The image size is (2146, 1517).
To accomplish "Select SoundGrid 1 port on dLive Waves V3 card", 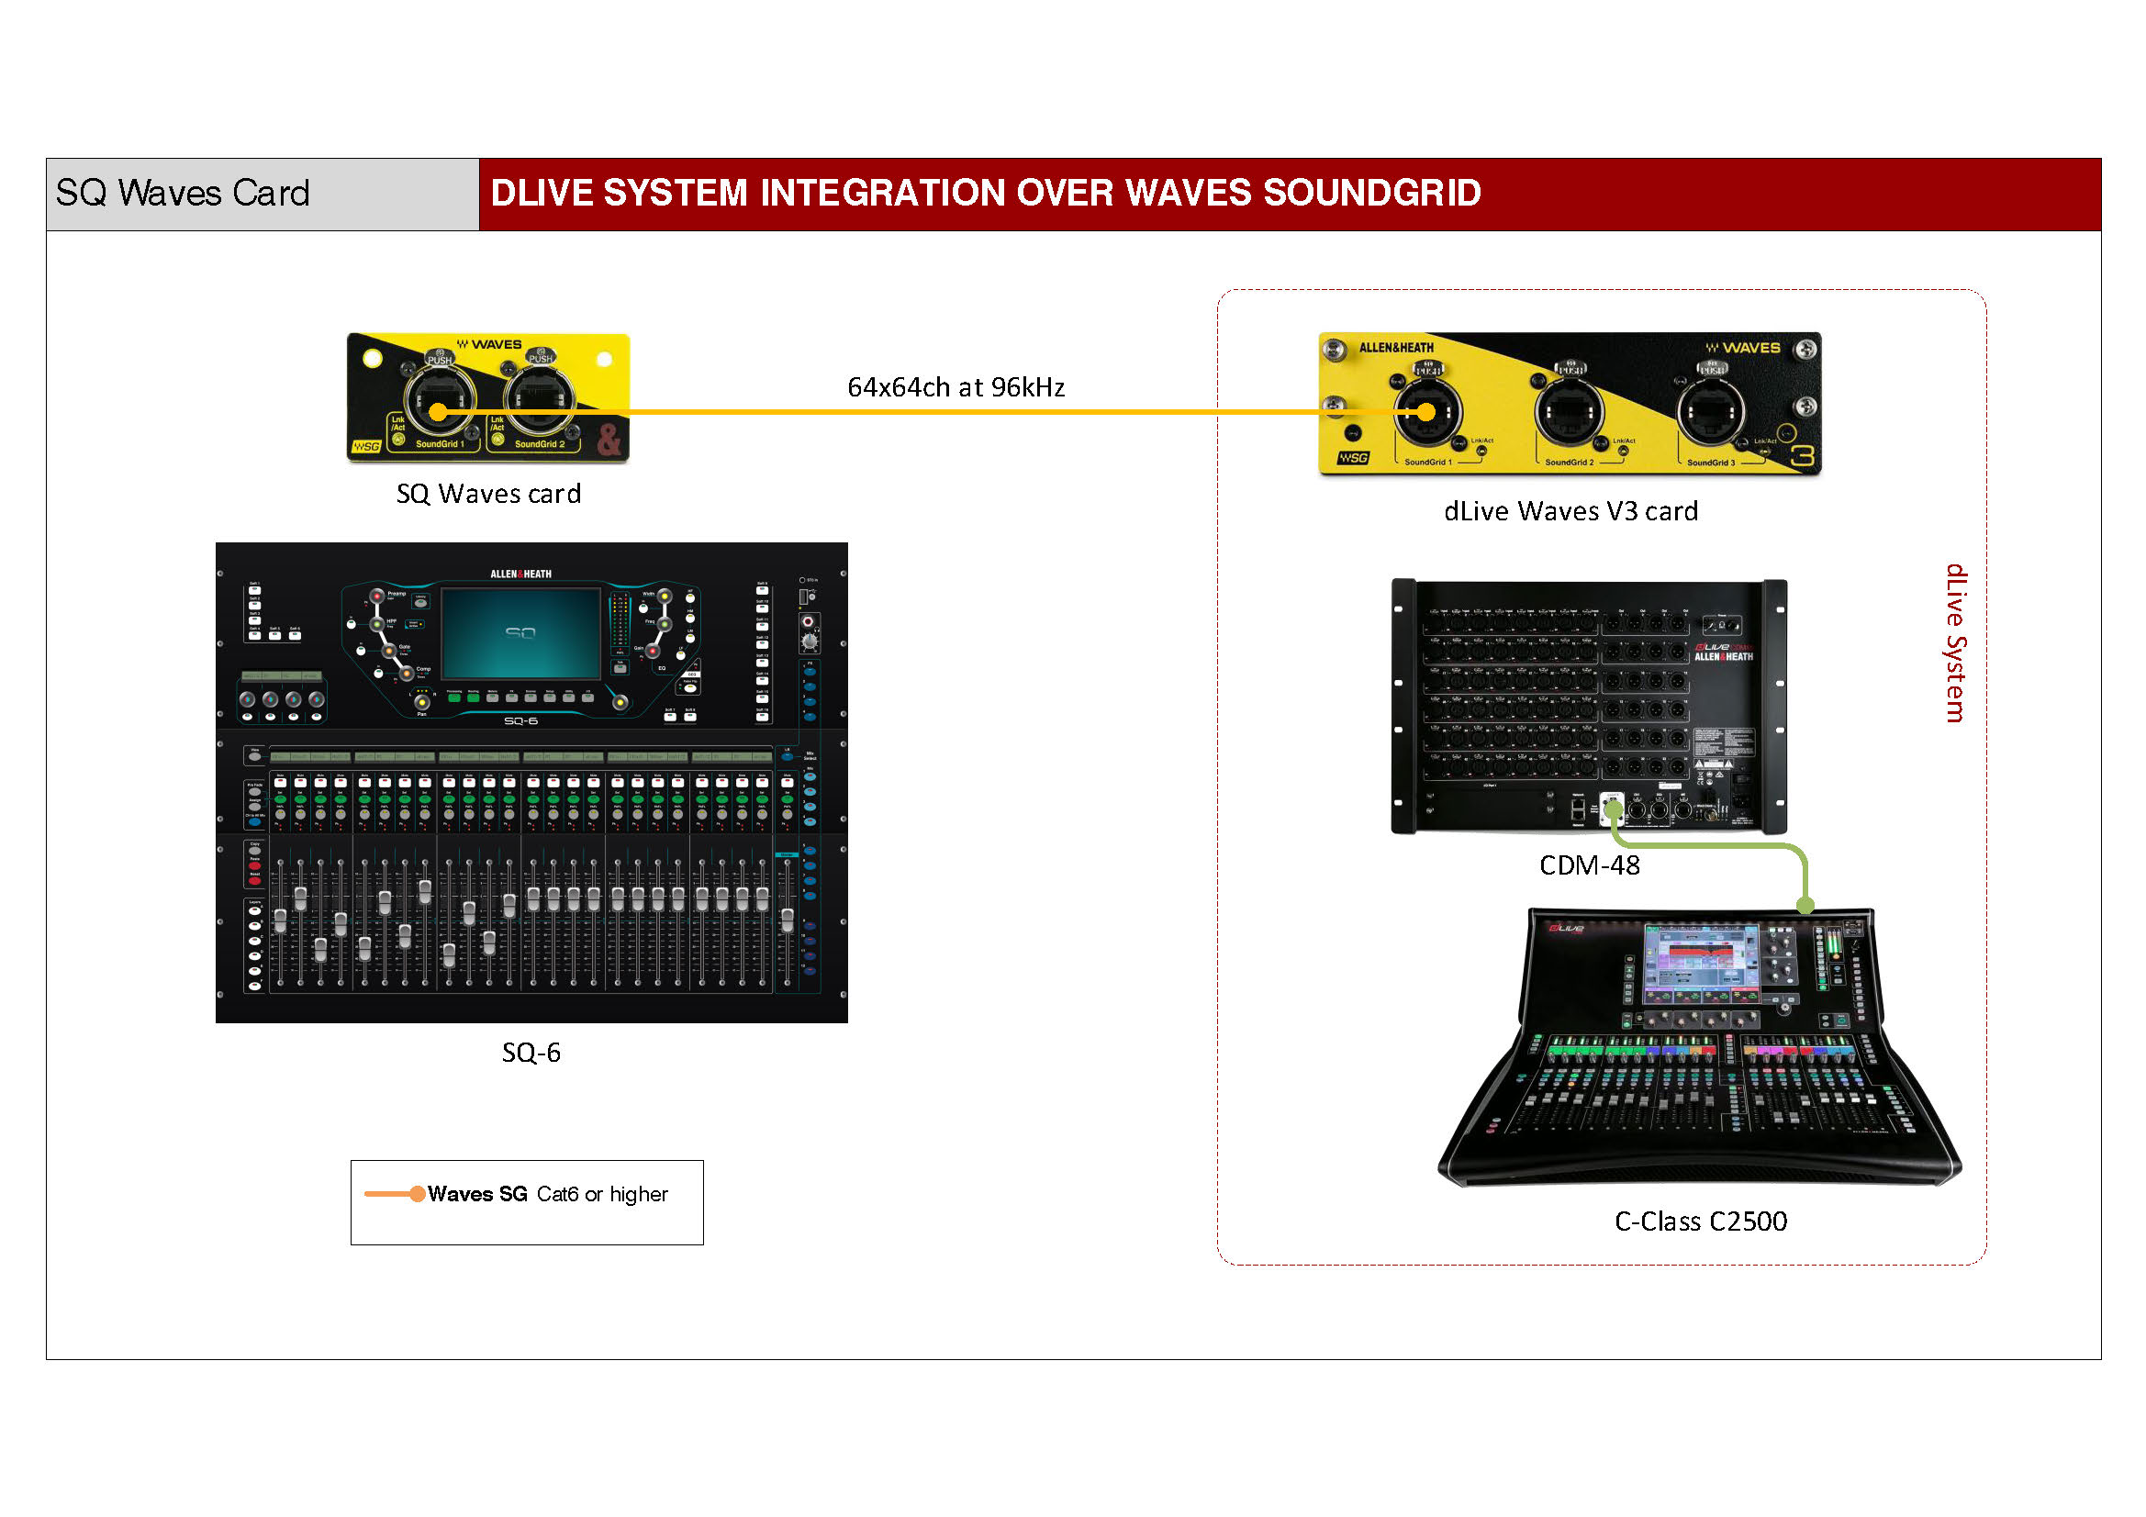I will click(x=1427, y=411).
